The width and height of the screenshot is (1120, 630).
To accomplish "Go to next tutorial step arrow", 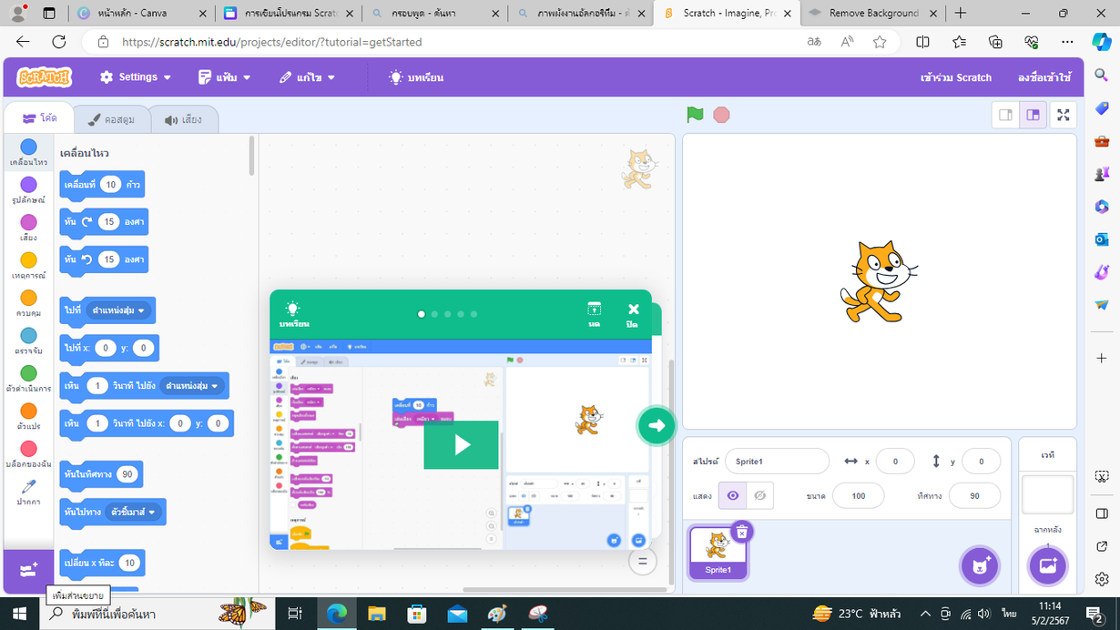I will [x=656, y=425].
